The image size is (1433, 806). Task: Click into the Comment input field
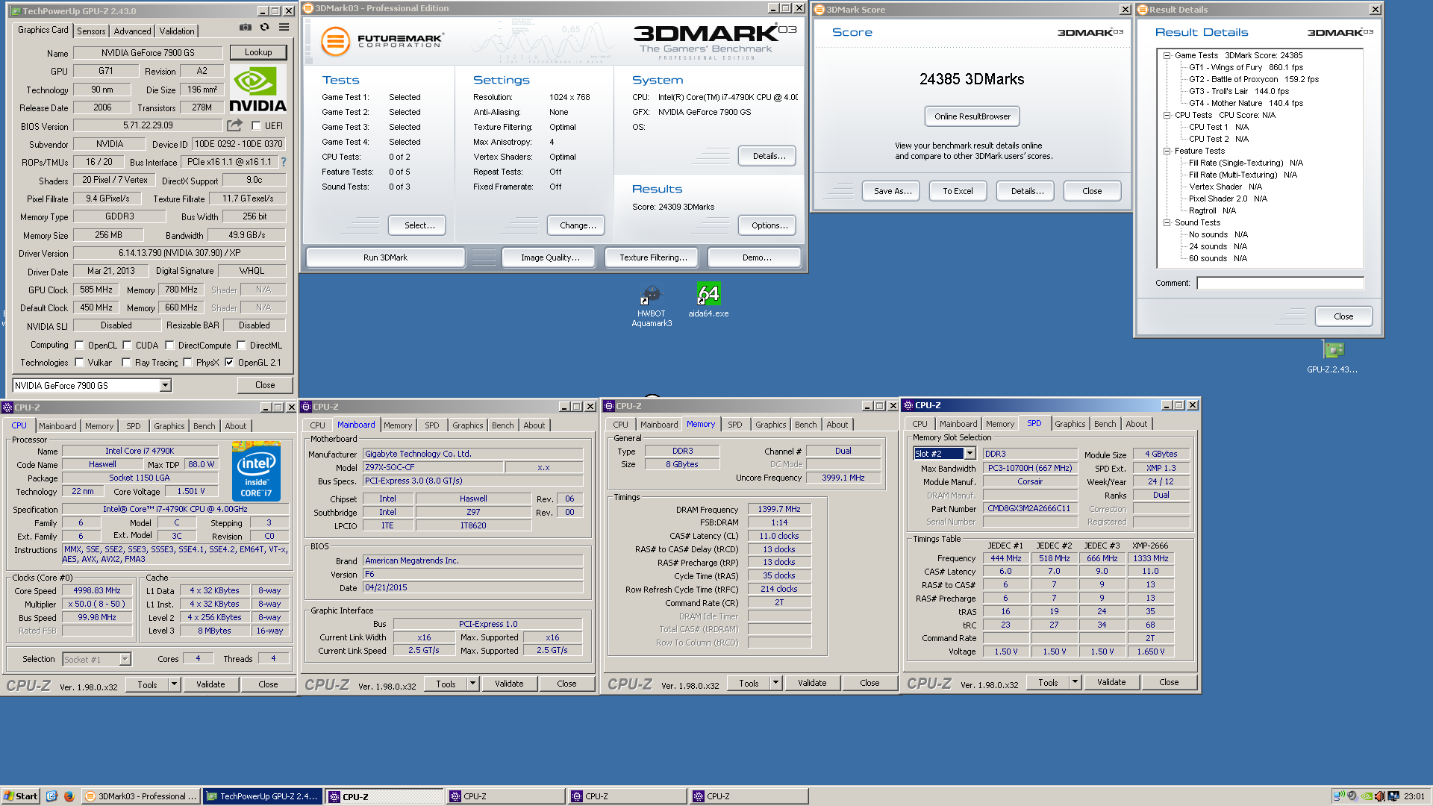[1280, 283]
